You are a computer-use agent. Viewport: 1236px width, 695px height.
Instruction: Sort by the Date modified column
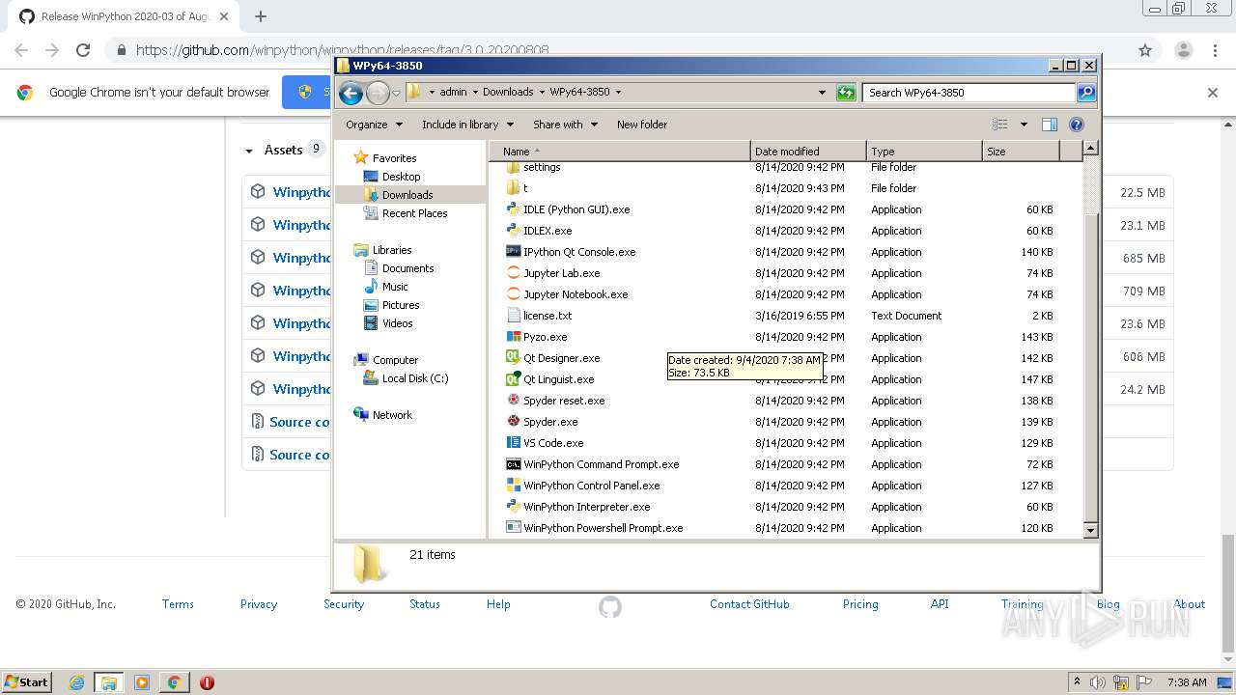click(x=808, y=152)
